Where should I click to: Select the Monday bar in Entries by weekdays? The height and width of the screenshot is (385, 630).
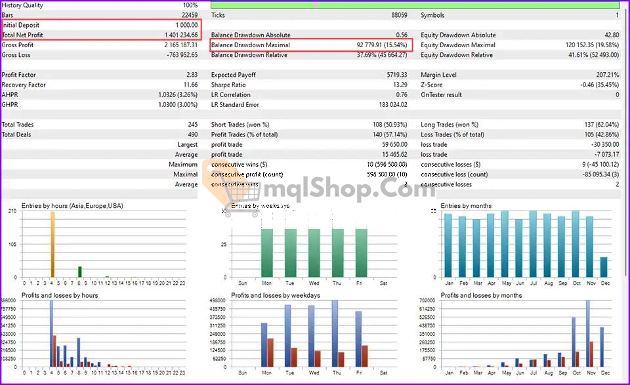(267, 253)
